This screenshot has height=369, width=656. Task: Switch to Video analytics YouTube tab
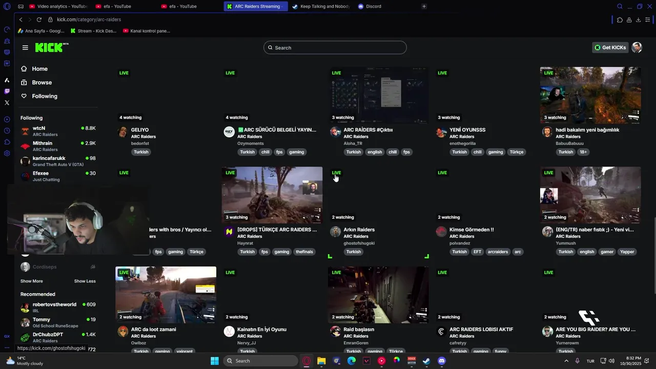[58, 6]
